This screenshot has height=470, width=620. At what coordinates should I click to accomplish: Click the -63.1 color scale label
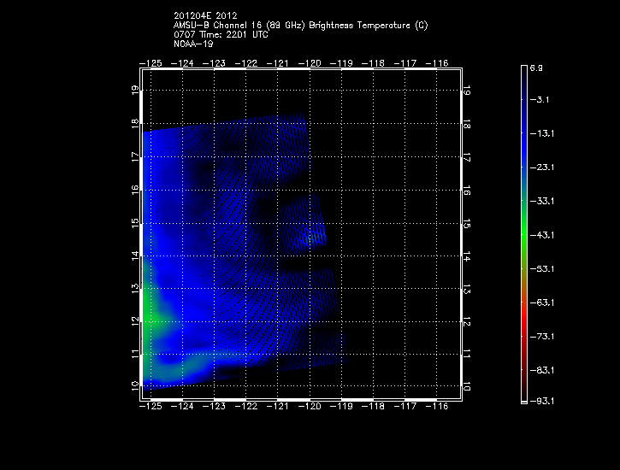(x=541, y=303)
